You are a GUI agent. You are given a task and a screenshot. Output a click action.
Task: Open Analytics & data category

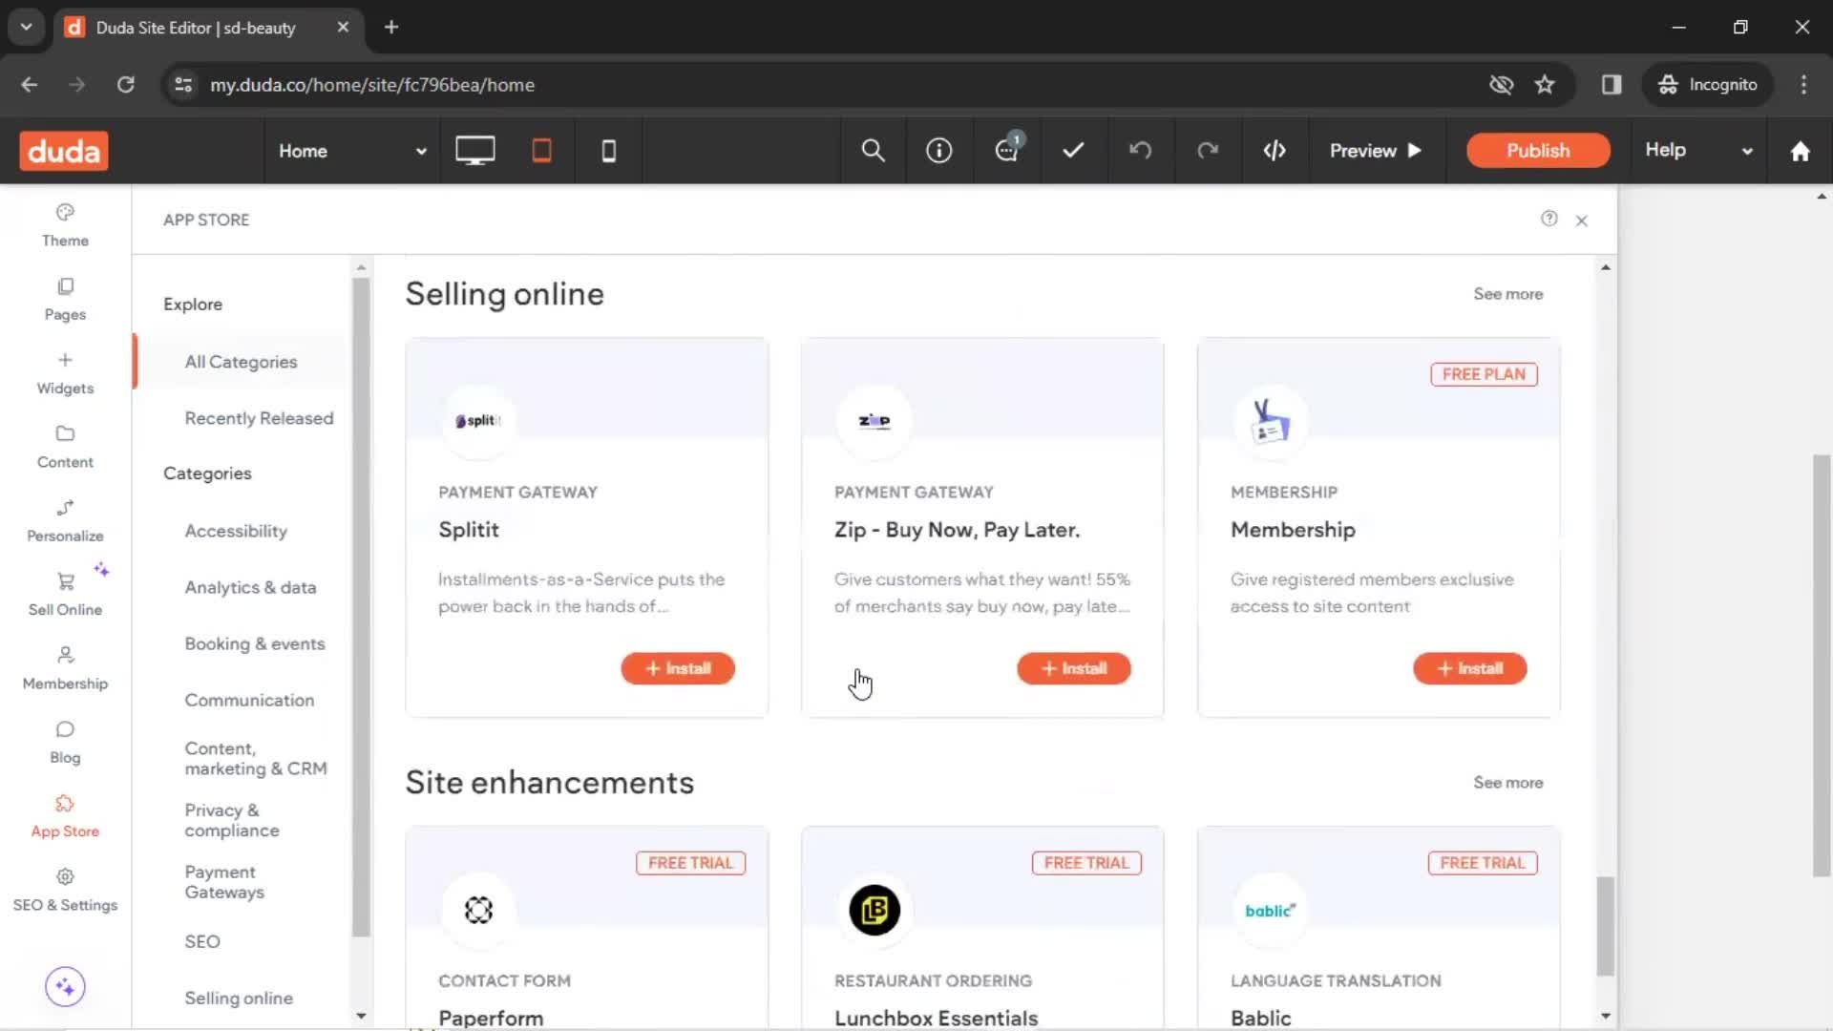250,587
